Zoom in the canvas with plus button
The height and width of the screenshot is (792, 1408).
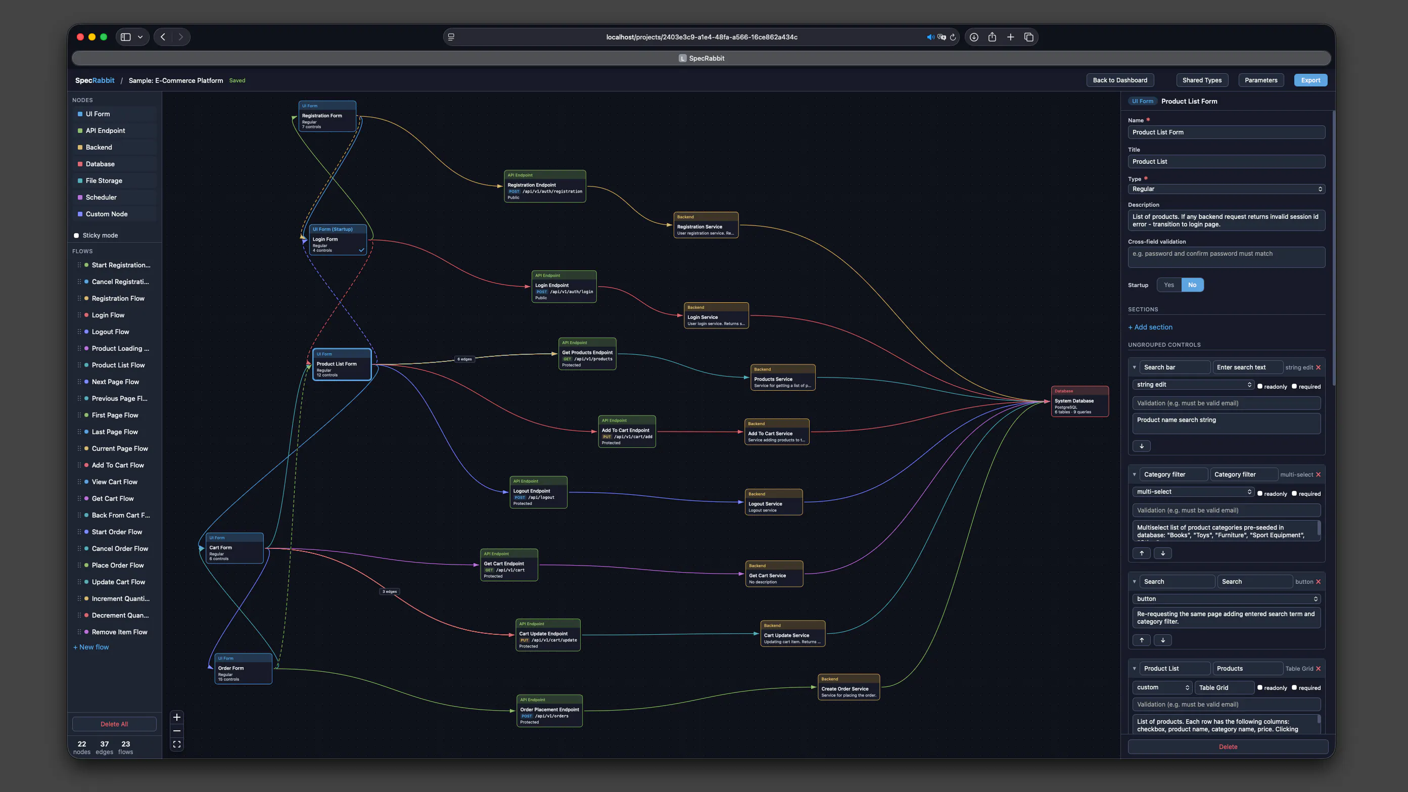pos(176,717)
